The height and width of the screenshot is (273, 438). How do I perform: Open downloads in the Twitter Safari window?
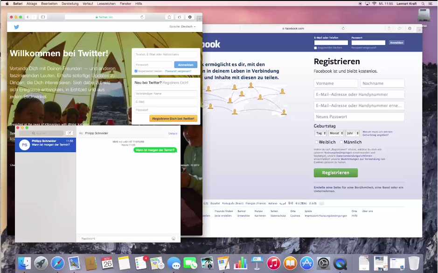click(190, 17)
